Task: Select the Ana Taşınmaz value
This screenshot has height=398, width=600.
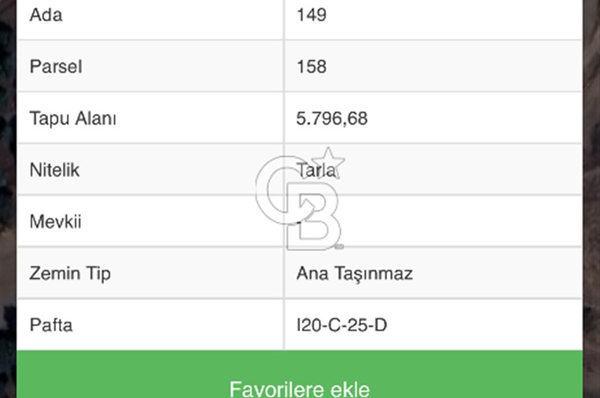Action: (x=355, y=274)
